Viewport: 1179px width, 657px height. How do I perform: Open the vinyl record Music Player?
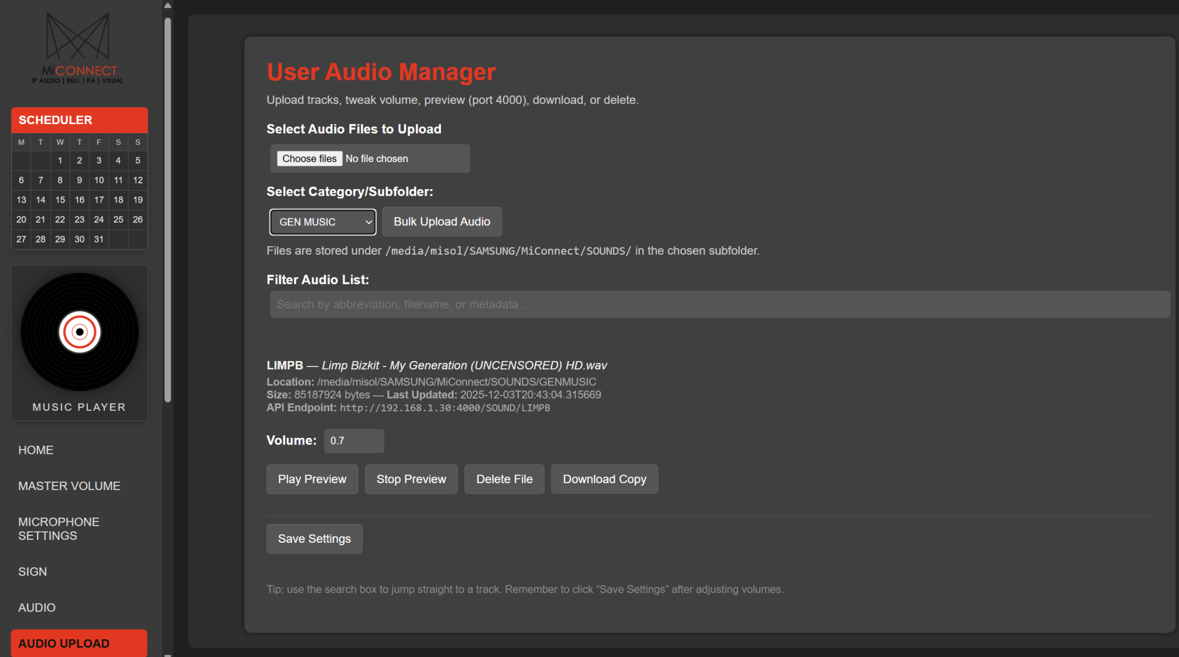coord(79,333)
